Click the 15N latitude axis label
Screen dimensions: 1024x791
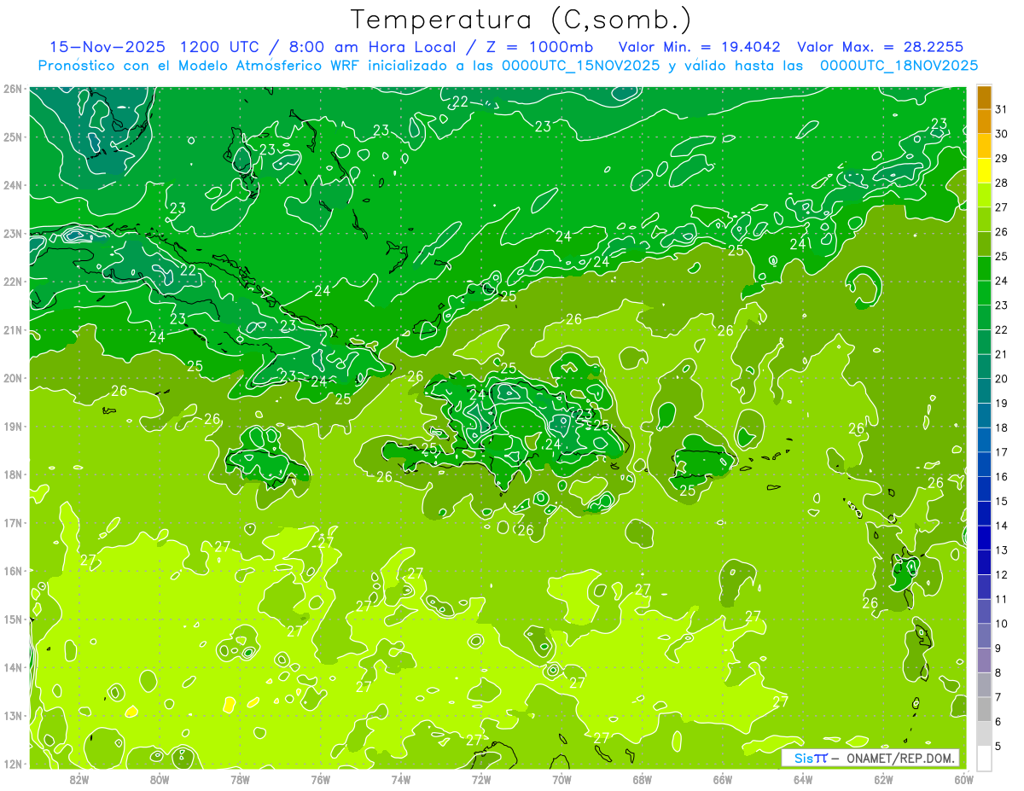pos(13,619)
